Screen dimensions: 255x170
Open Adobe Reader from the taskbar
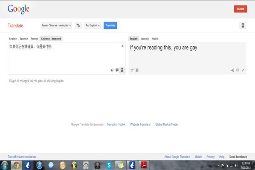144,165
